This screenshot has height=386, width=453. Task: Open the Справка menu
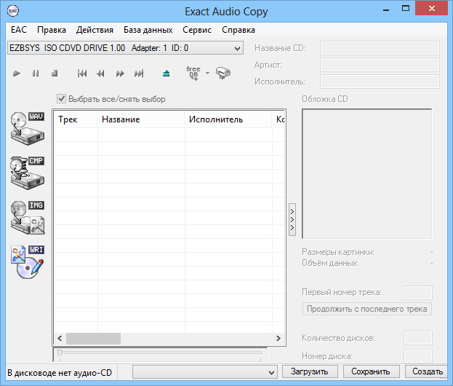pos(238,30)
